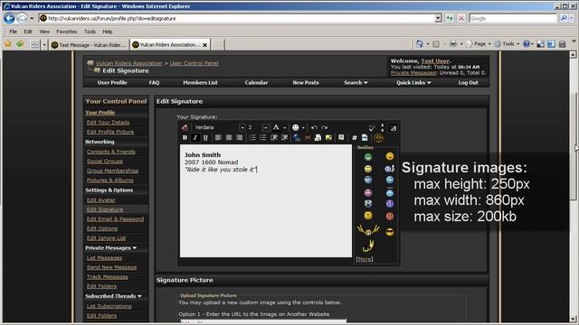The image size is (579, 325).
Task: Click the page vertical scrollbar thumb
Action: pos(573,145)
